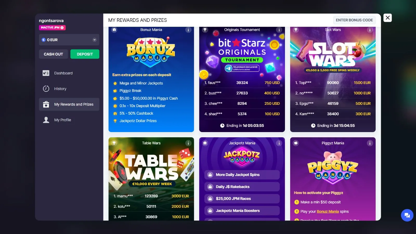Expand the 0 EUR currency dropdown
The height and width of the screenshot is (234, 416).
[69, 40]
